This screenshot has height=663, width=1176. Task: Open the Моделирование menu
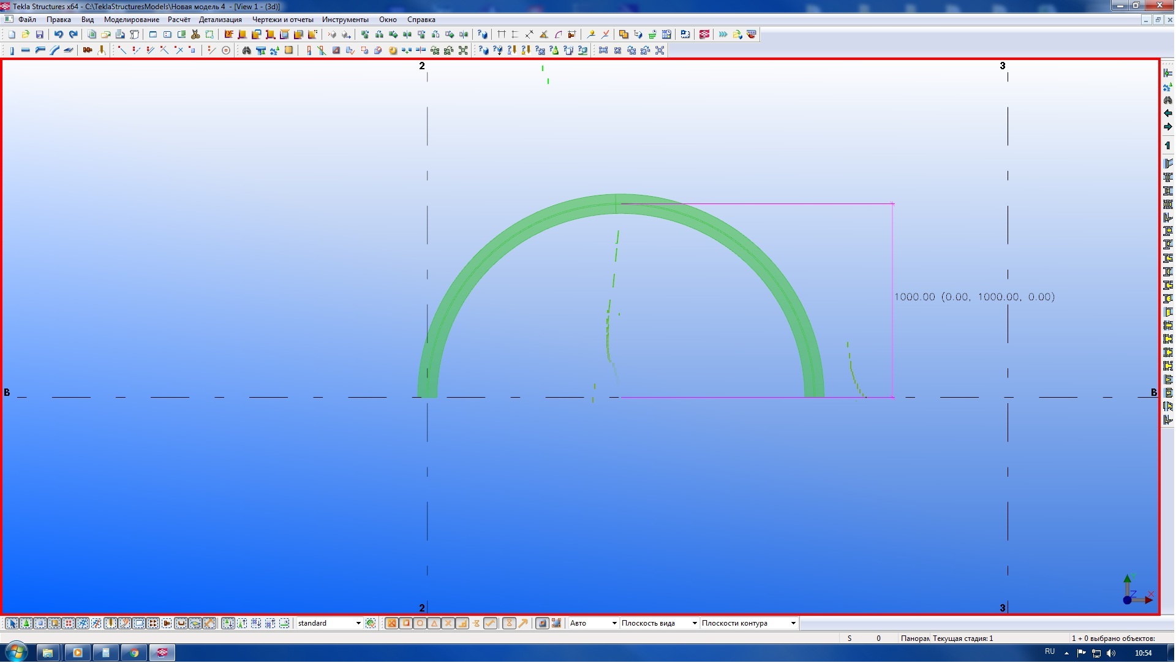tap(131, 20)
